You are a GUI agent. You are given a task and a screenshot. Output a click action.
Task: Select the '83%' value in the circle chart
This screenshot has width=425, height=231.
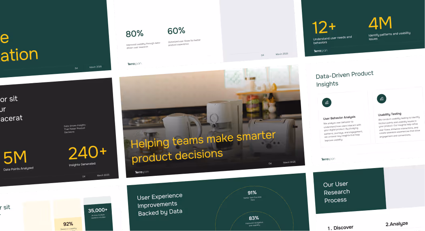pos(254,218)
